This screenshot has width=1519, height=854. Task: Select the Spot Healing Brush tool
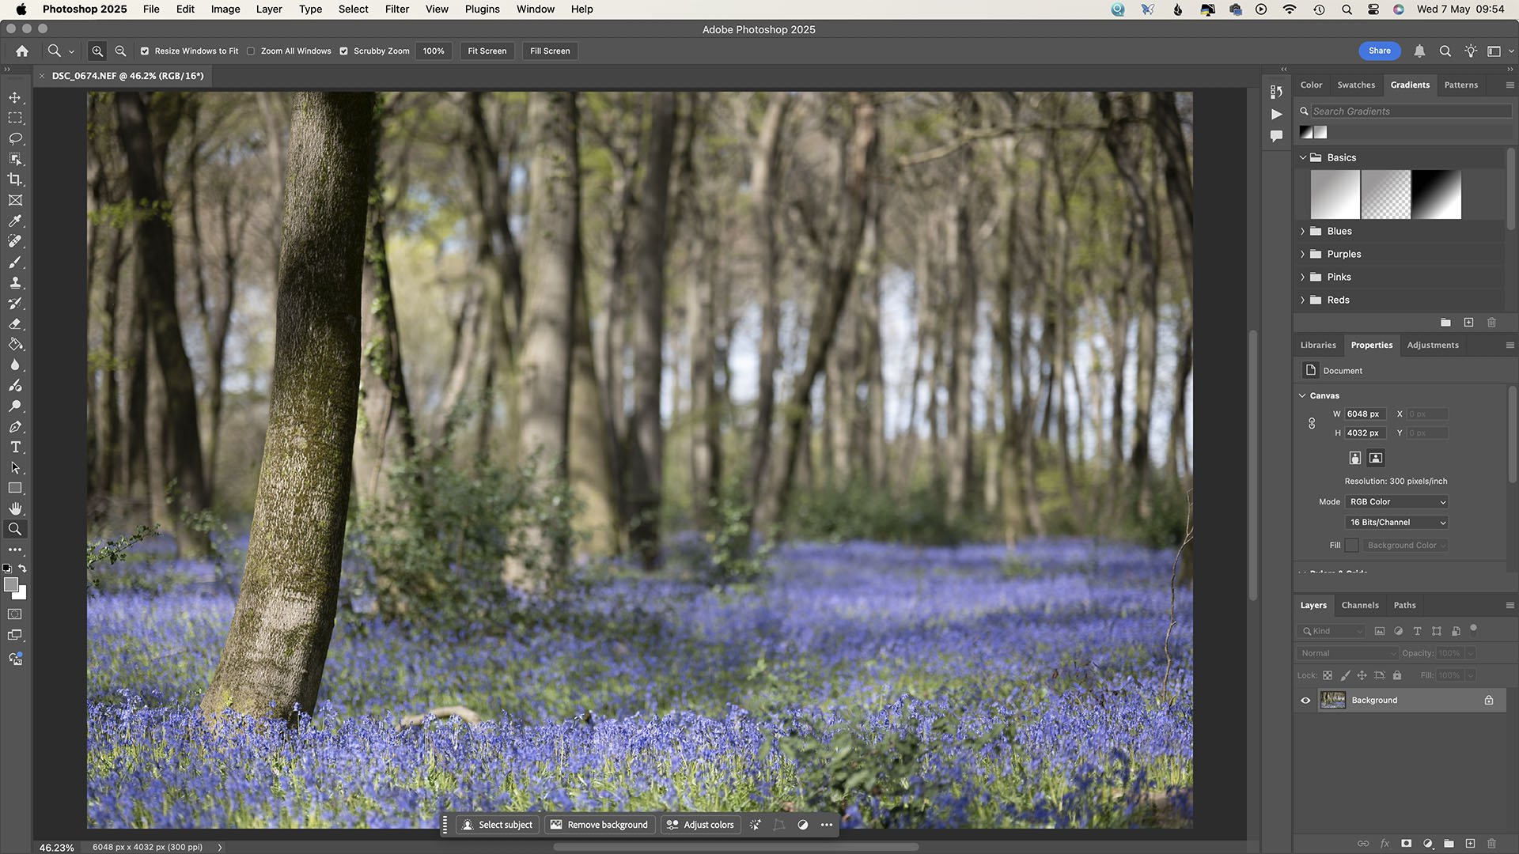15,241
